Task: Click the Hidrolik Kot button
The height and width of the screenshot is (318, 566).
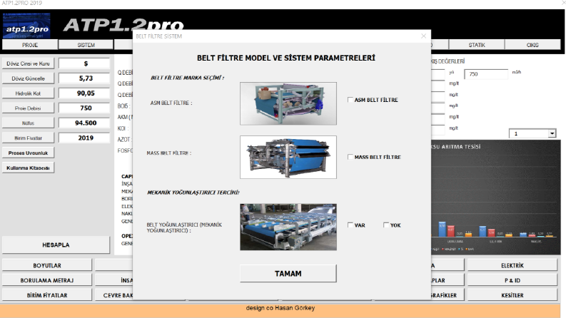Action: pos(28,93)
